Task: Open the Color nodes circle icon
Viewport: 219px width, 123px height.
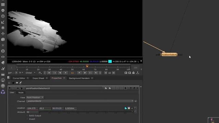Action: click(3, 16)
